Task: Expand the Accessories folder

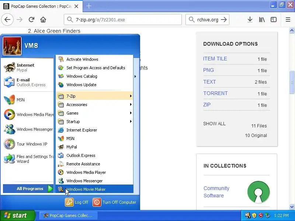Action: click(95, 105)
